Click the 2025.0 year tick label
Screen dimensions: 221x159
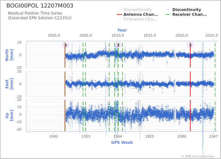click(x=212, y=35)
